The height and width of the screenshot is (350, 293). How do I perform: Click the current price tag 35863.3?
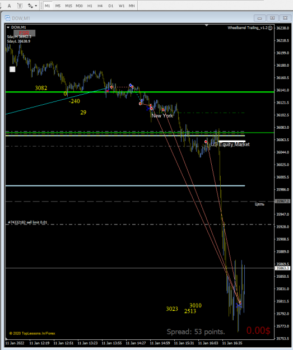click(282, 268)
